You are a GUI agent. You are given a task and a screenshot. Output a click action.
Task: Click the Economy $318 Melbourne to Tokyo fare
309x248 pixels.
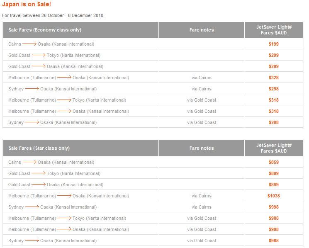[x=273, y=100]
